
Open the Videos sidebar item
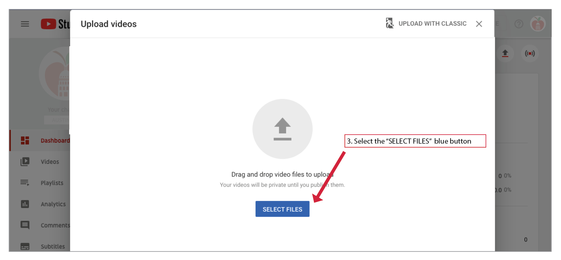click(x=50, y=162)
